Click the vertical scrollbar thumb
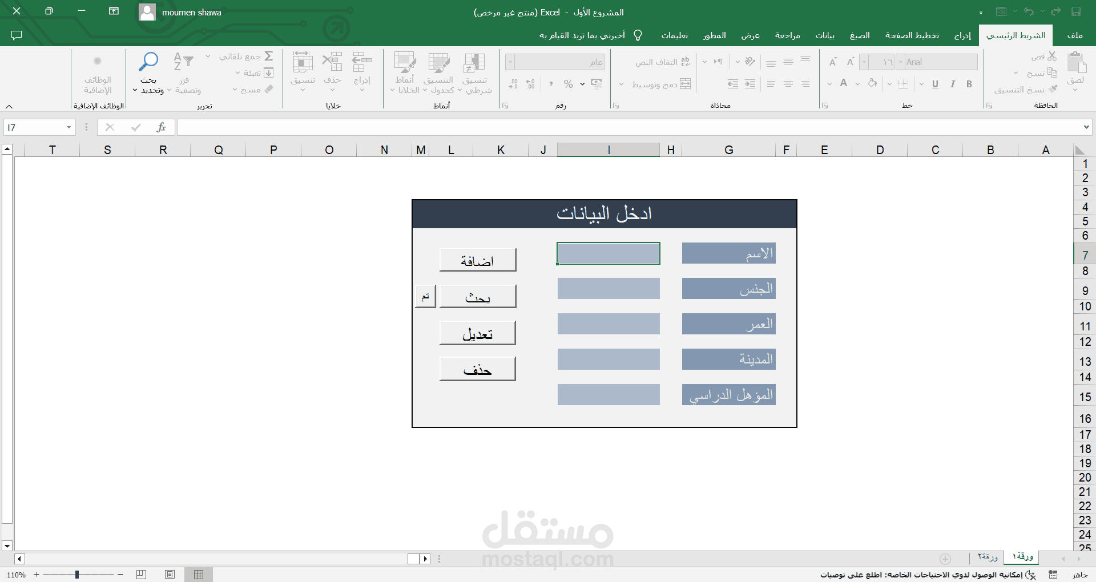 pyautogui.click(x=7, y=339)
